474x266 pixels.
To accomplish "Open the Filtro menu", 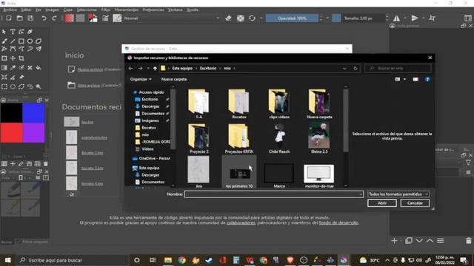I will pyautogui.click(x=105, y=10).
